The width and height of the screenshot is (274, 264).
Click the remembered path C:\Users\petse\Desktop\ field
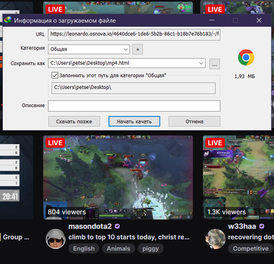134,88
